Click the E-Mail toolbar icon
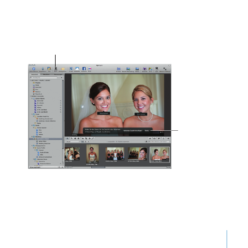 71,69
